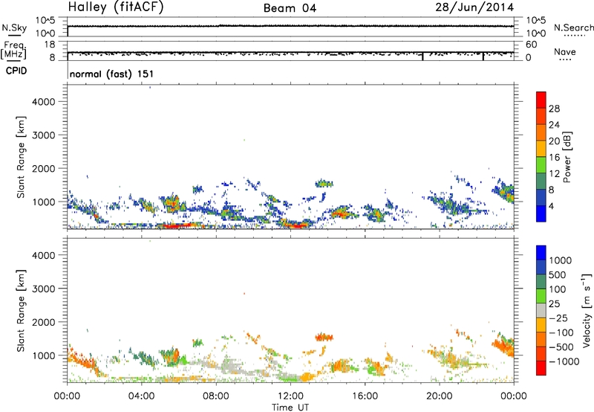Image resolution: width=594 pixels, height=412 pixels.
Task: Click the 18 tick on frequency axis
Action: point(50,45)
